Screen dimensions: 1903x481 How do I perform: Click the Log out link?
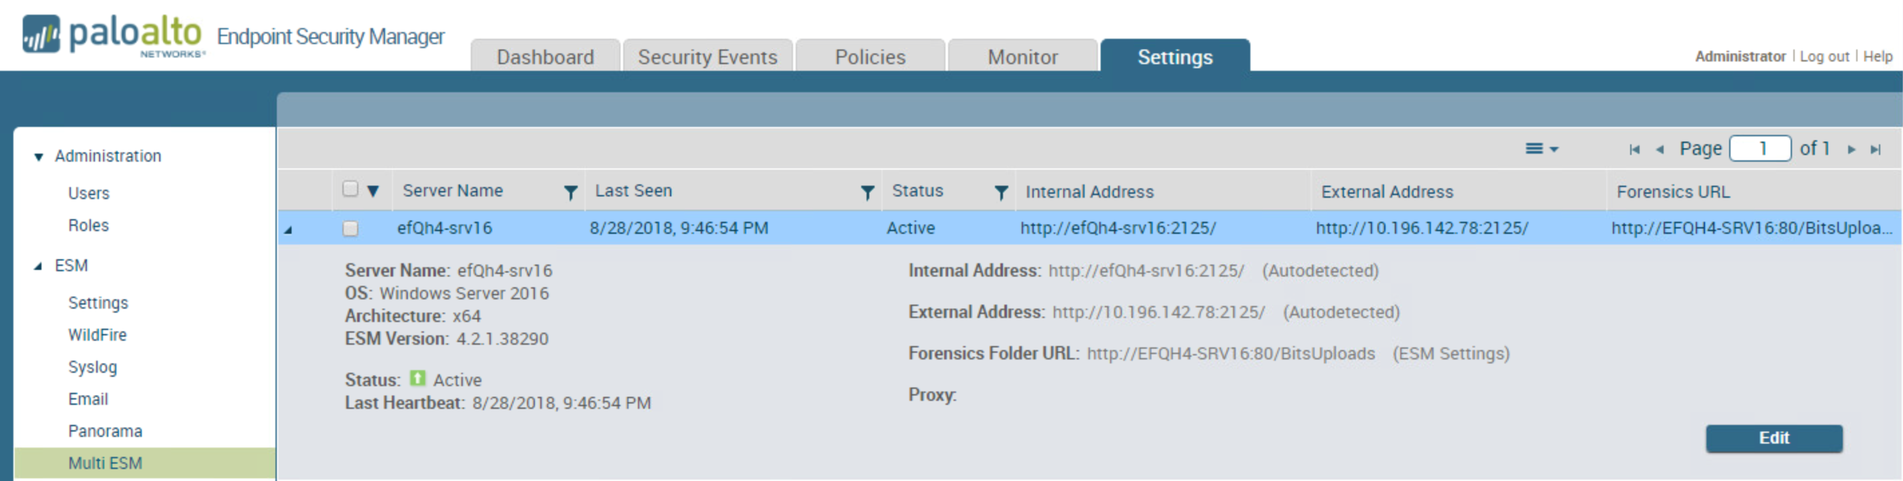(x=1824, y=56)
